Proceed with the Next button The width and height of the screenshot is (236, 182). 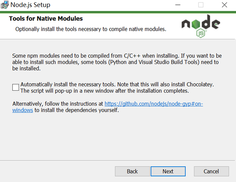click(x=168, y=171)
